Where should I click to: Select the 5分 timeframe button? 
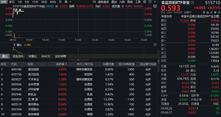(27, 2)
